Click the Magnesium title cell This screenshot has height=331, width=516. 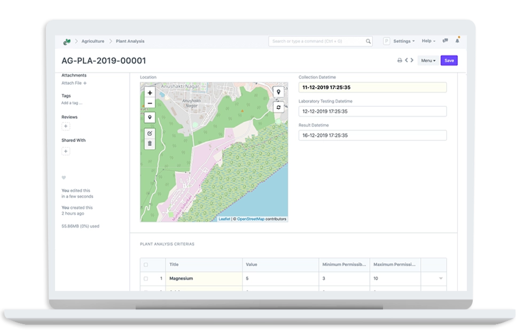[204, 279]
